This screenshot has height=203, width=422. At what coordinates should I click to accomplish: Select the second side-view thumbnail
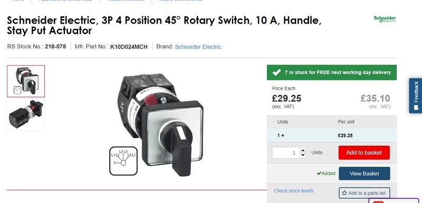[26, 115]
